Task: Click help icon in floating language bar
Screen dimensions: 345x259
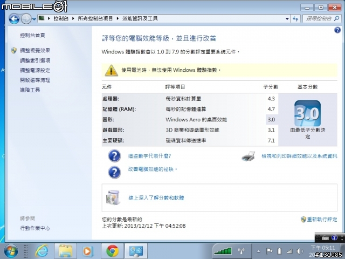Action: tap(334, 237)
